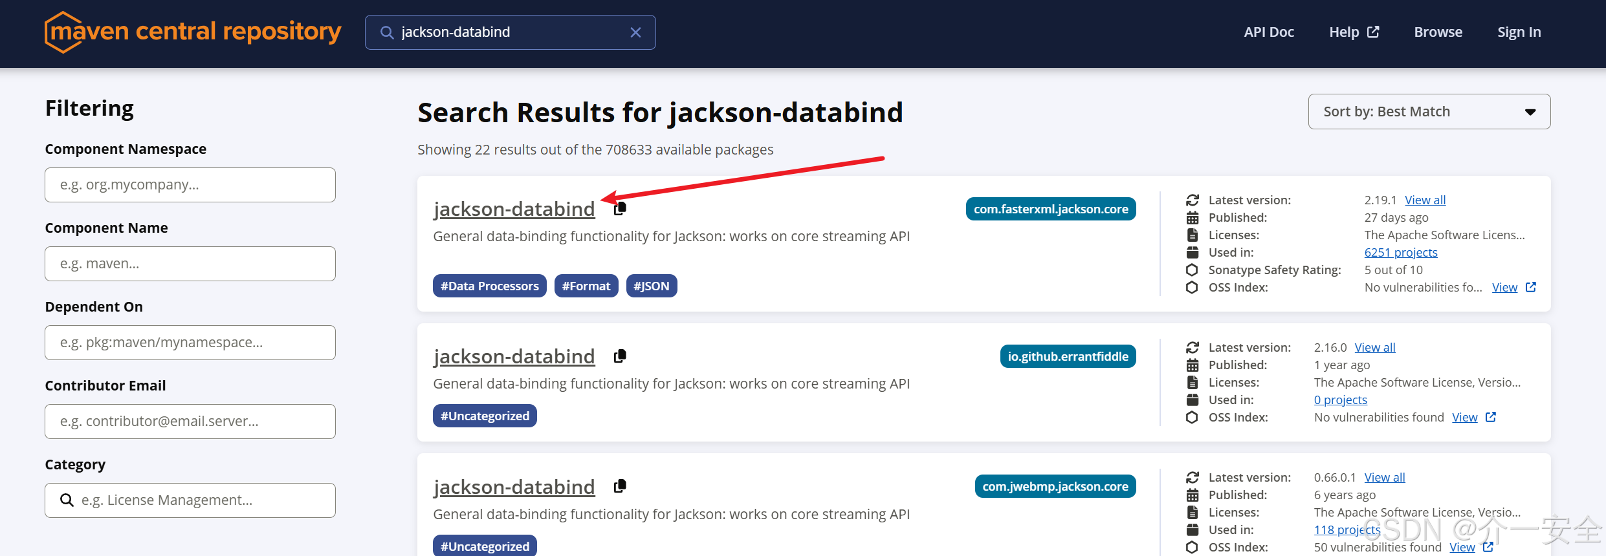Click the io.github.errantfiddle namespace badge

[x=1068, y=356]
